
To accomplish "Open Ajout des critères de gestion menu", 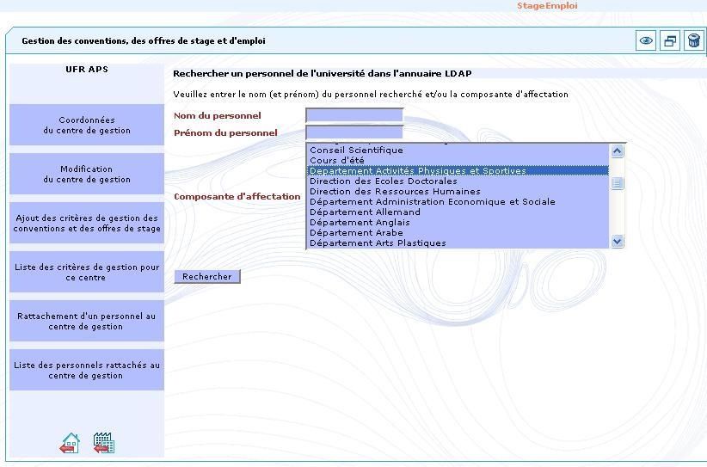I will click(x=87, y=224).
